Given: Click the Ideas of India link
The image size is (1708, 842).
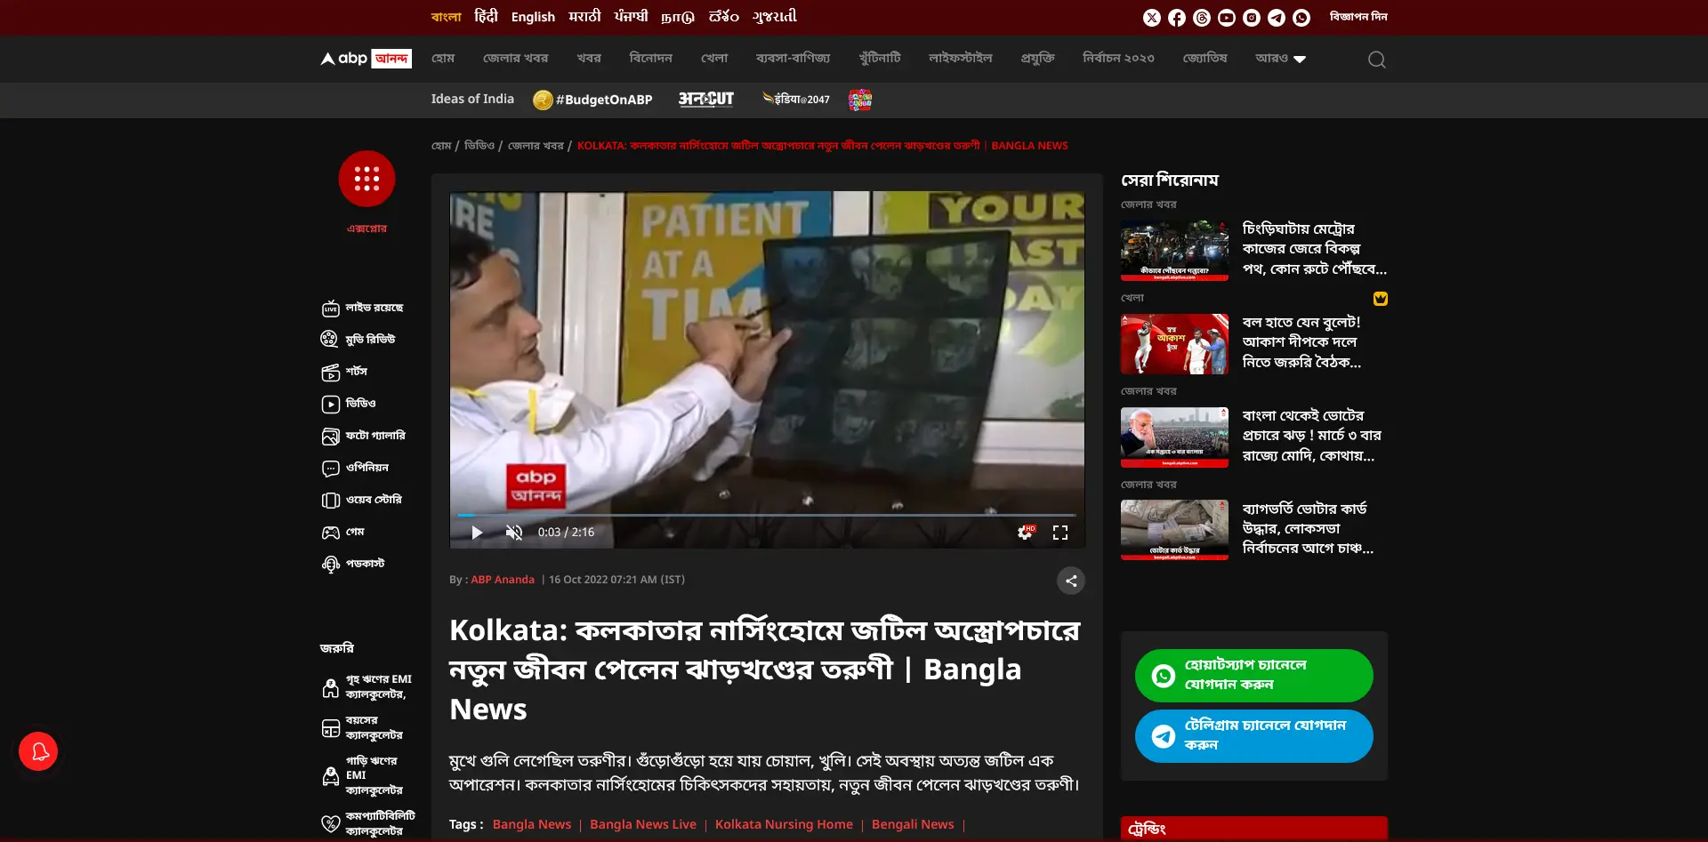Looking at the screenshot, I should tap(472, 99).
